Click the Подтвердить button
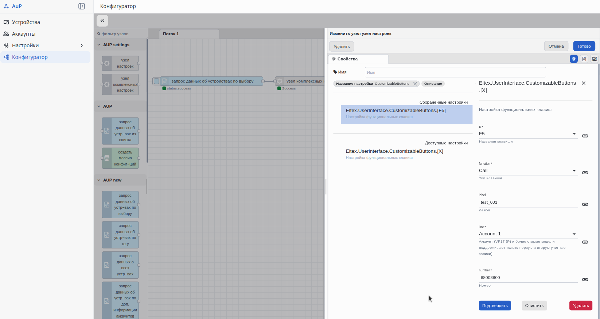The image size is (600, 319). tap(495, 306)
